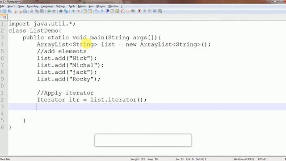Click 'Sel : 0|0' in the status bar
286x161 pixels.
(201, 159)
